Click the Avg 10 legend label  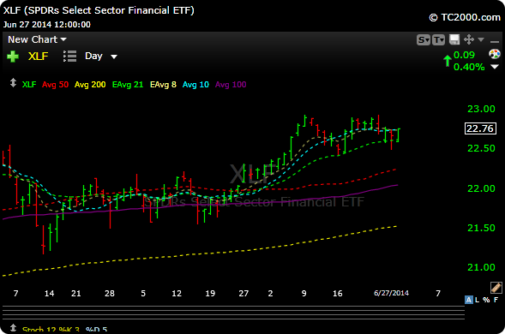point(195,85)
